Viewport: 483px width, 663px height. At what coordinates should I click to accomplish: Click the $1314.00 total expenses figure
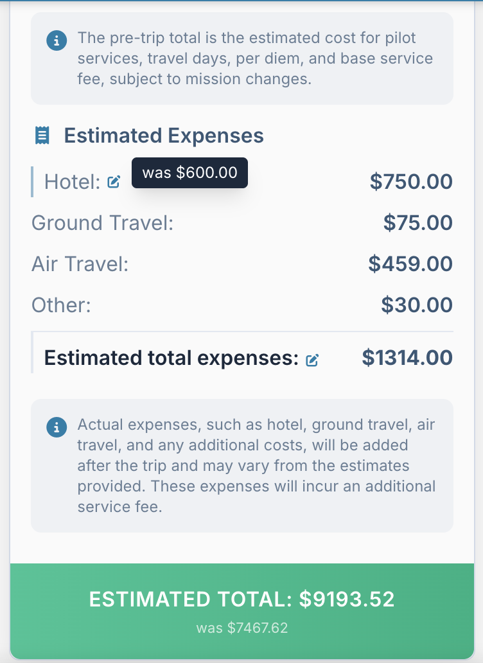pyautogui.click(x=407, y=358)
